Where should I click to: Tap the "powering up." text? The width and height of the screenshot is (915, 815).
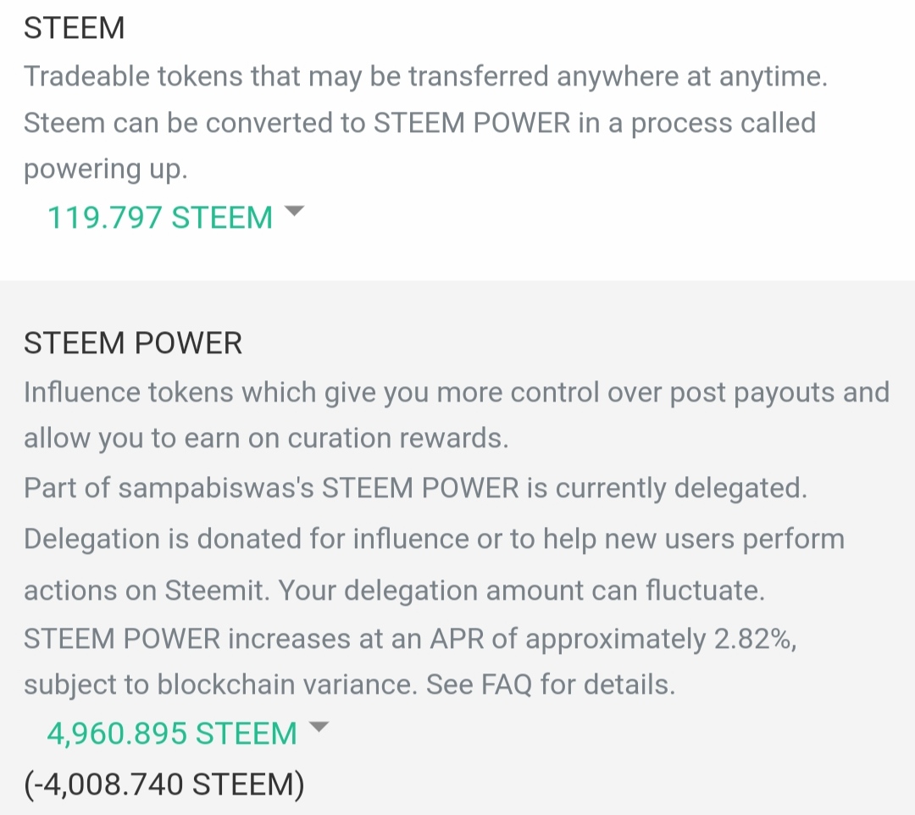105,169
